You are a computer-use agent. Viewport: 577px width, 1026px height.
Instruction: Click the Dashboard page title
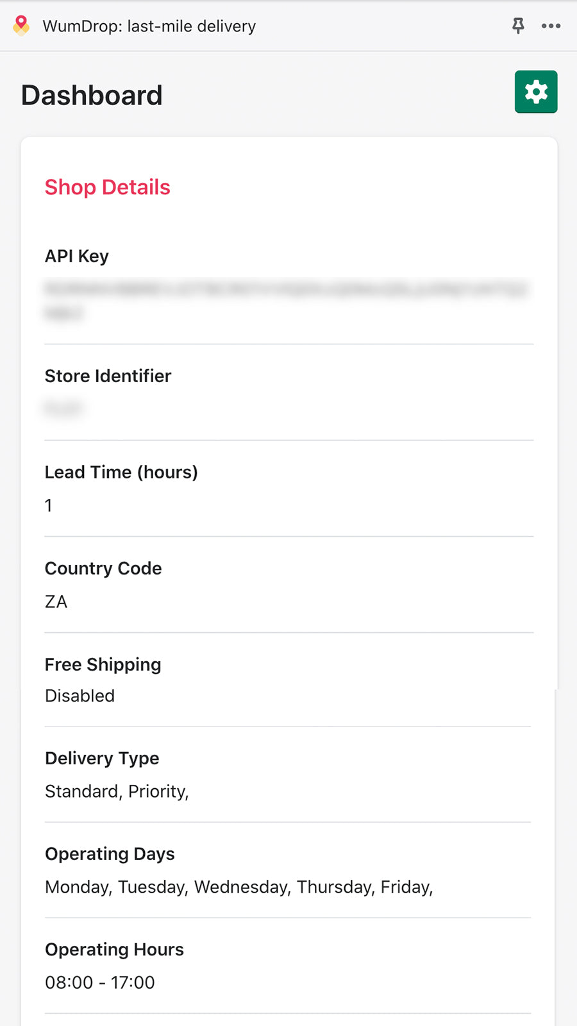tap(92, 94)
